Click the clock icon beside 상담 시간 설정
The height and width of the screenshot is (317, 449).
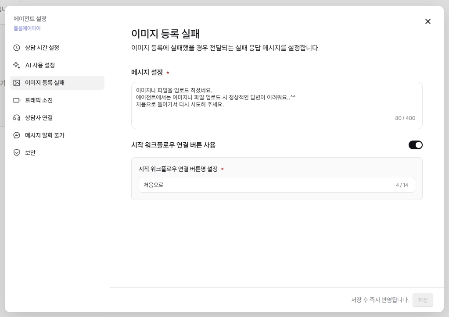pyautogui.click(x=17, y=48)
